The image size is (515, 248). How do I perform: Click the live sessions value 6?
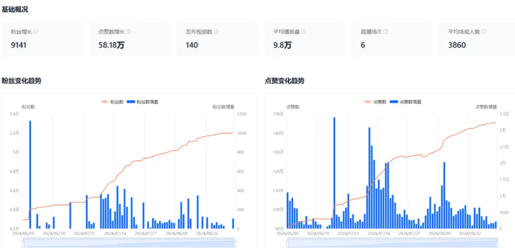363,45
